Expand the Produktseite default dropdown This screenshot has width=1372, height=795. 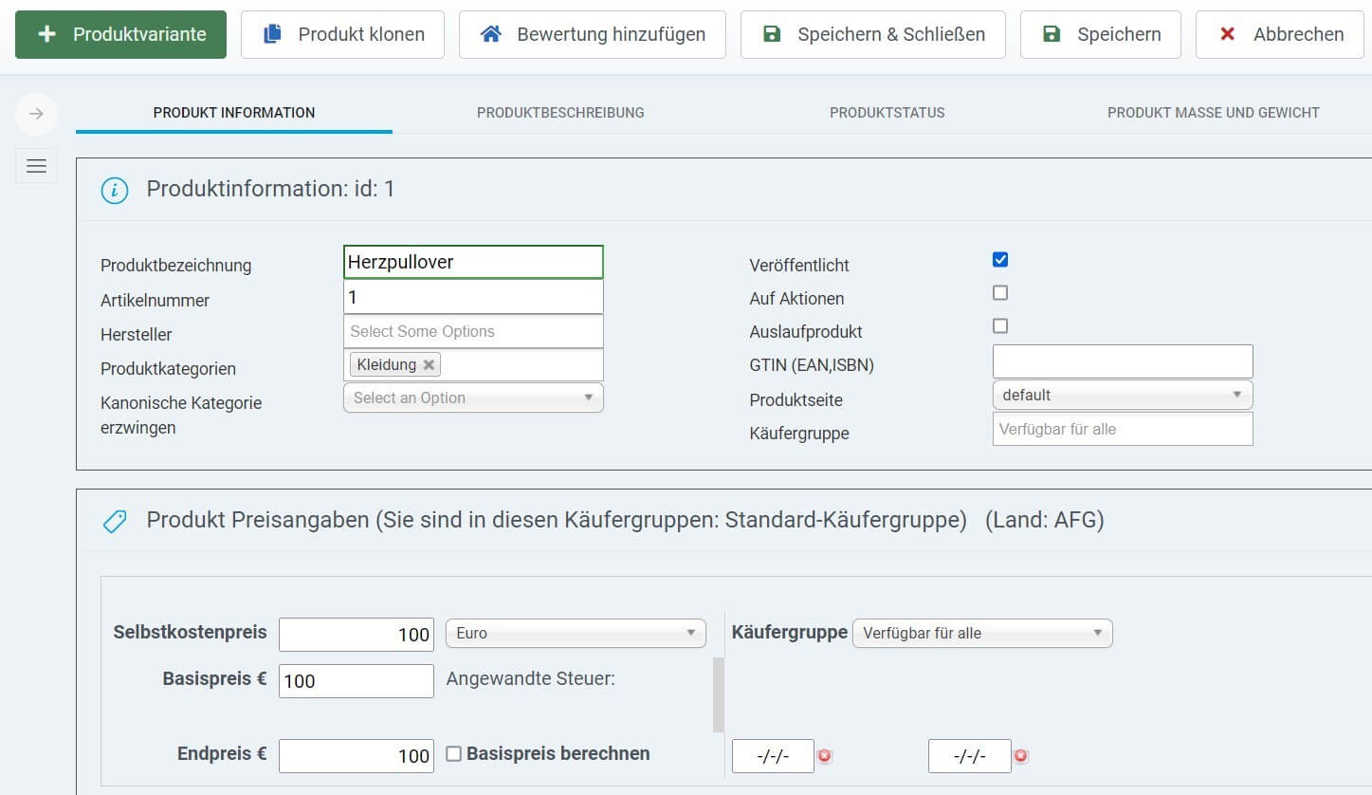(x=1123, y=395)
